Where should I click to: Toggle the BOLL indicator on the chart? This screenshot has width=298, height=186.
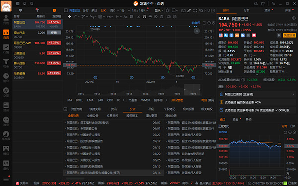click(79, 100)
